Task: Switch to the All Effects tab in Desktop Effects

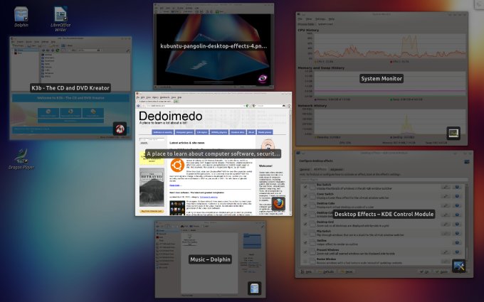Action: 320,170
